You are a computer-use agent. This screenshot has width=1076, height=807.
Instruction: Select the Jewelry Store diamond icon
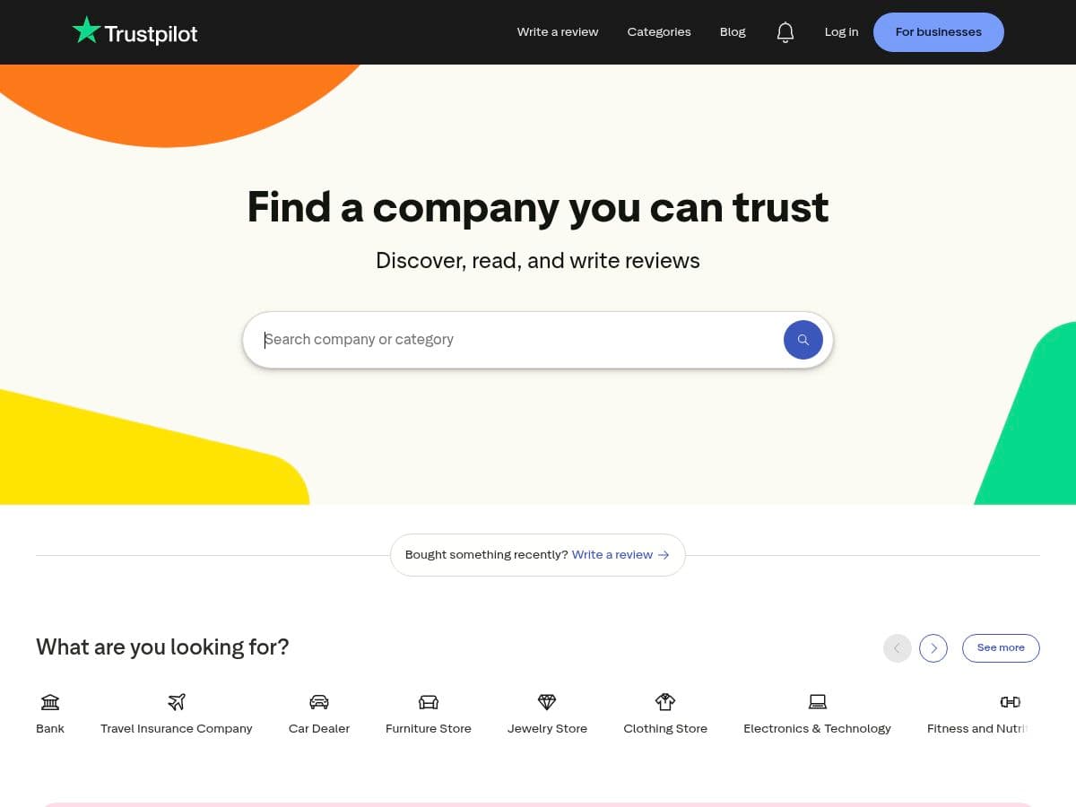tap(547, 702)
